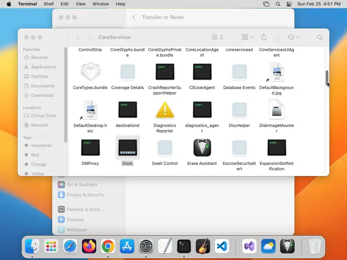Open Diagnostics Reporter warning icon

[165, 110]
